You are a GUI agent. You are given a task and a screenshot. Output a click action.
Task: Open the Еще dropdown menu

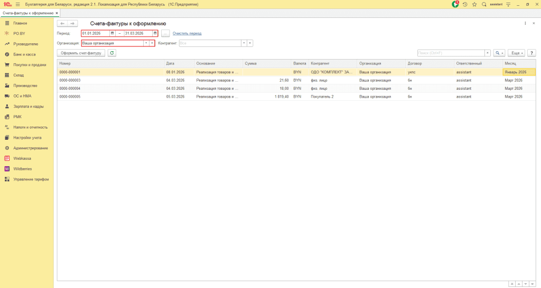516,53
